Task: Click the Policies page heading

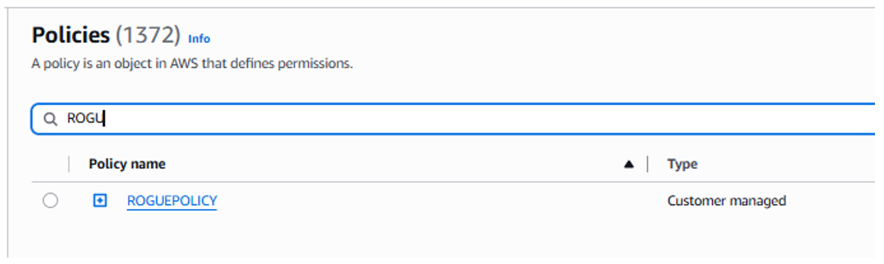Action: click(71, 35)
